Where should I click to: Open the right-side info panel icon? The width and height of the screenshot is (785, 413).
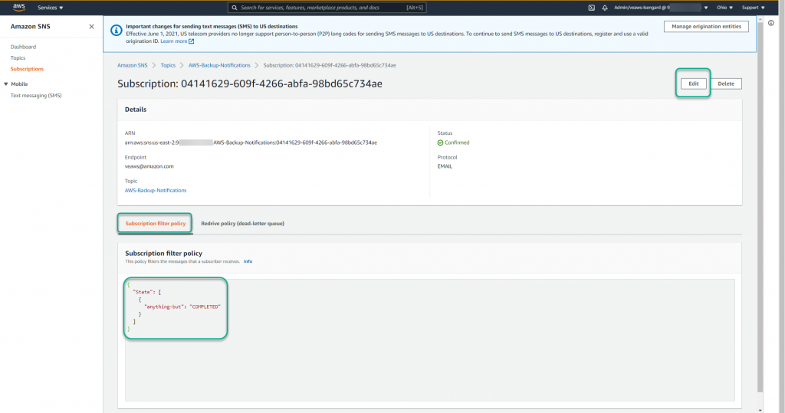coord(771,23)
